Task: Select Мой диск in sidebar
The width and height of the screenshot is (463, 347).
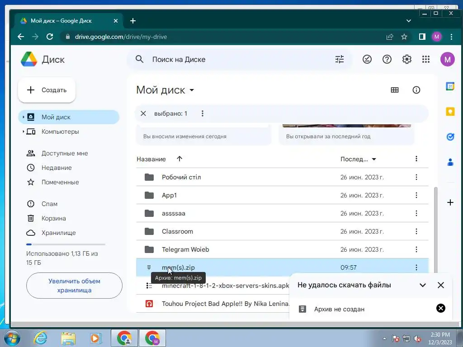Action: tap(69, 117)
